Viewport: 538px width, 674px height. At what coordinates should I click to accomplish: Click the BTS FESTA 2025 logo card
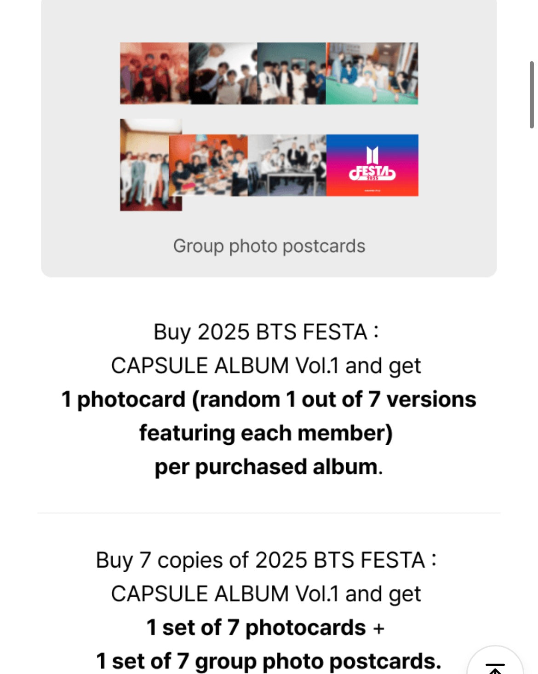(x=372, y=165)
